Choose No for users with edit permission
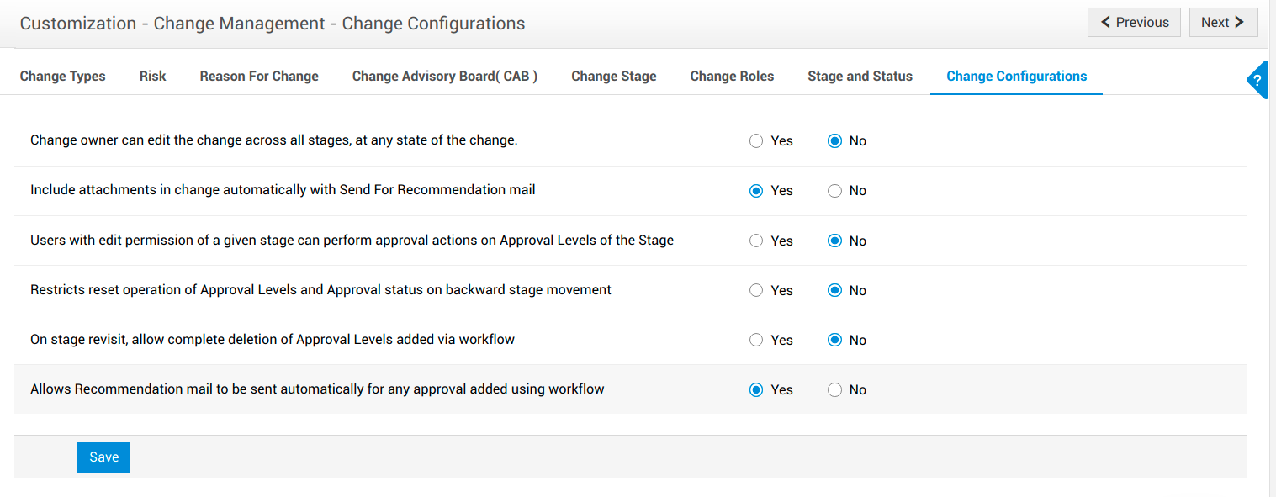 834,241
